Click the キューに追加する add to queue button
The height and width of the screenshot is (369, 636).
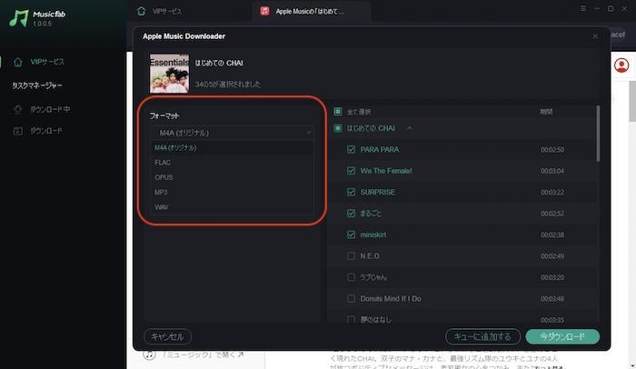coord(482,336)
